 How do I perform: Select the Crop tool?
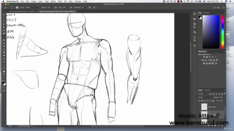coord(4,27)
